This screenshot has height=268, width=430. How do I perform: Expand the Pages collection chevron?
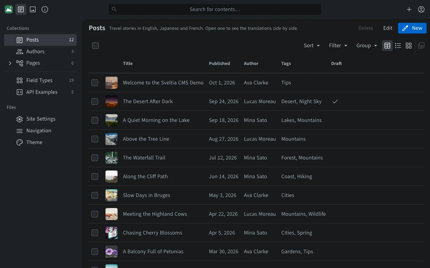click(x=10, y=63)
